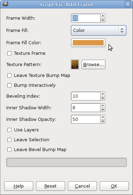Open the Frame Fill Color swatch picker
The width and height of the screenshot is (133, 195).
[88, 43]
